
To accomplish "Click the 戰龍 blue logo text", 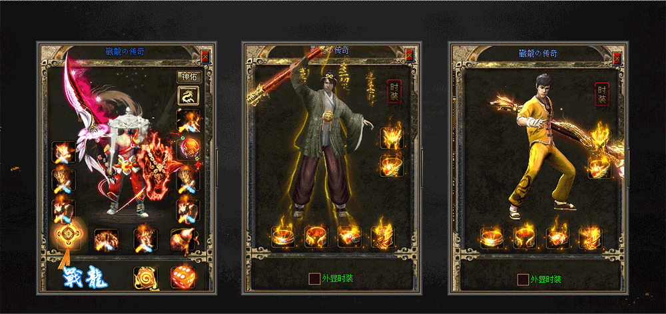I will click(x=85, y=278).
